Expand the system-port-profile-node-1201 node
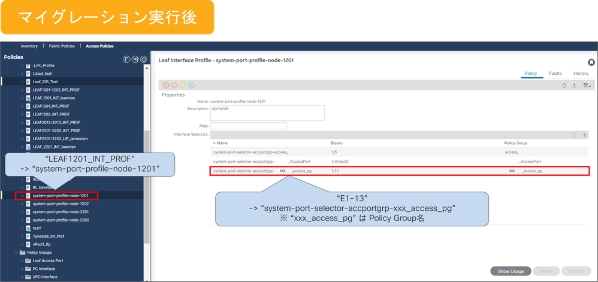 (x=22, y=196)
